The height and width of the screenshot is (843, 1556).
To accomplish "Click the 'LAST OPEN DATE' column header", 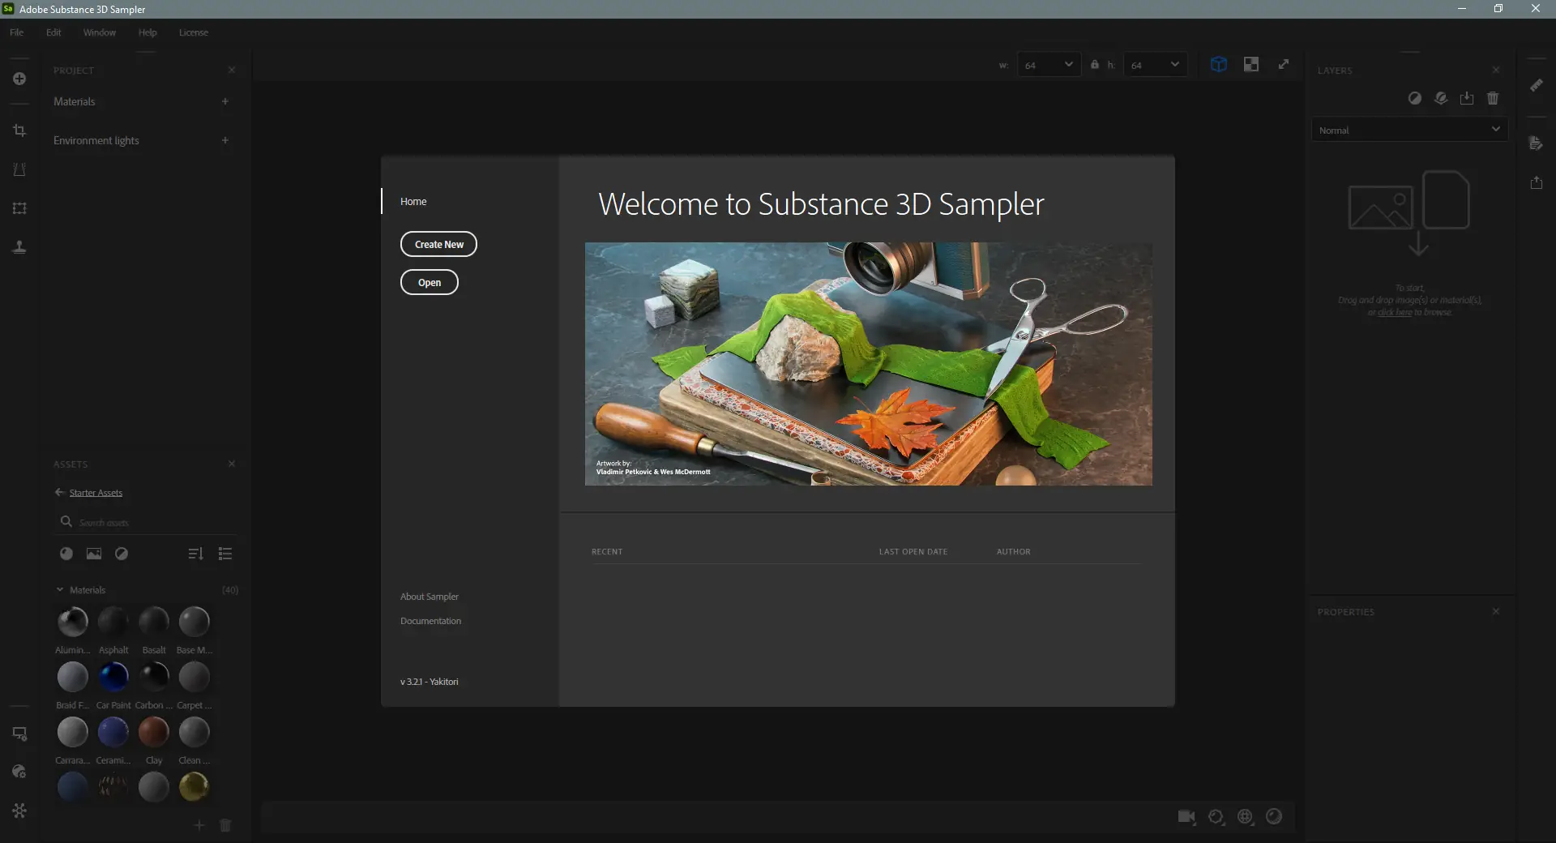I will [x=913, y=552].
